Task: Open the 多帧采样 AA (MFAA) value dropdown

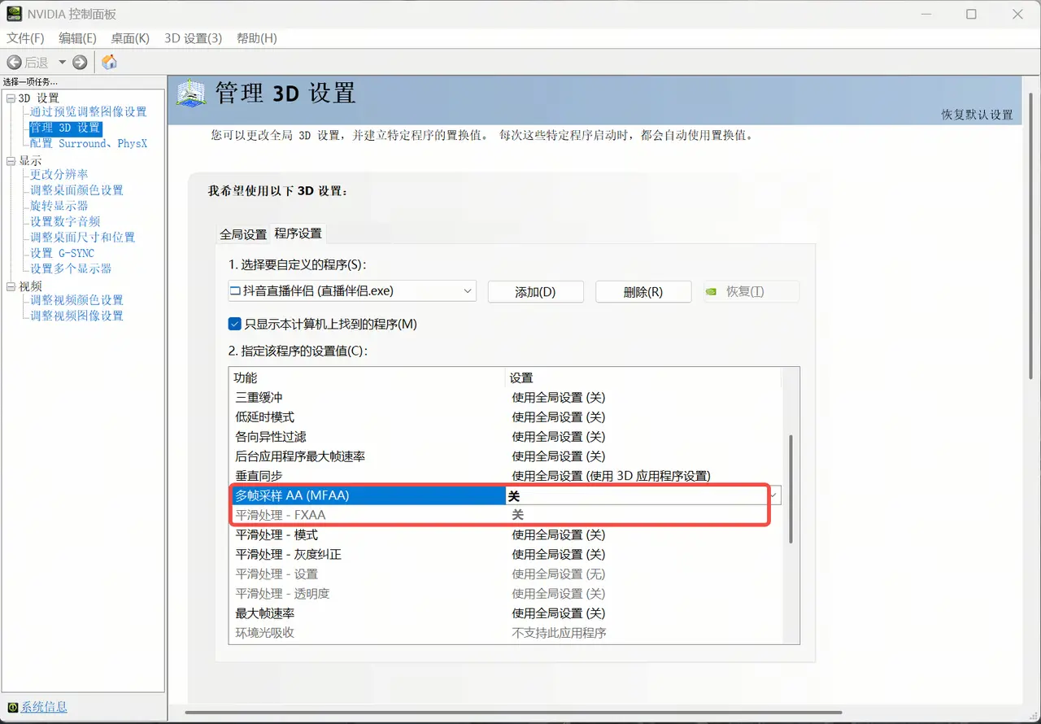Action: click(x=773, y=495)
